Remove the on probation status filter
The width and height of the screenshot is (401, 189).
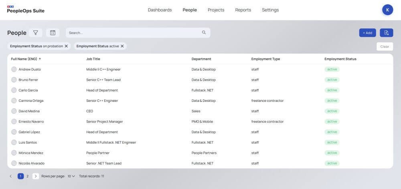67,46
